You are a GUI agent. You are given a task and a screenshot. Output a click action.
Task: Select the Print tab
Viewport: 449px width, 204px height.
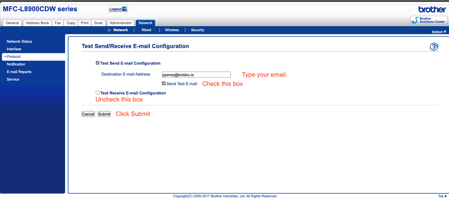85,23
